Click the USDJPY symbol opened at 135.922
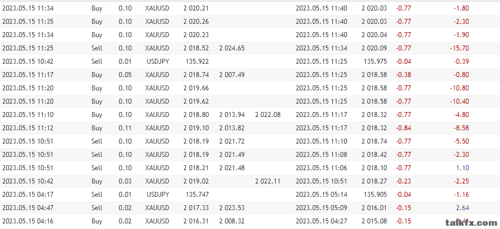Viewport: 500px width, 229px height. [x=158, y=62]
